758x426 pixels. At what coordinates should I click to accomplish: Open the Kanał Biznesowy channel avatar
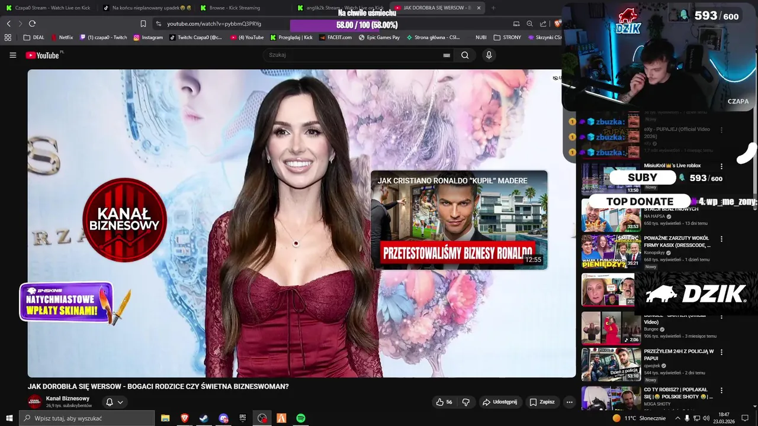(x=35, y=402)
